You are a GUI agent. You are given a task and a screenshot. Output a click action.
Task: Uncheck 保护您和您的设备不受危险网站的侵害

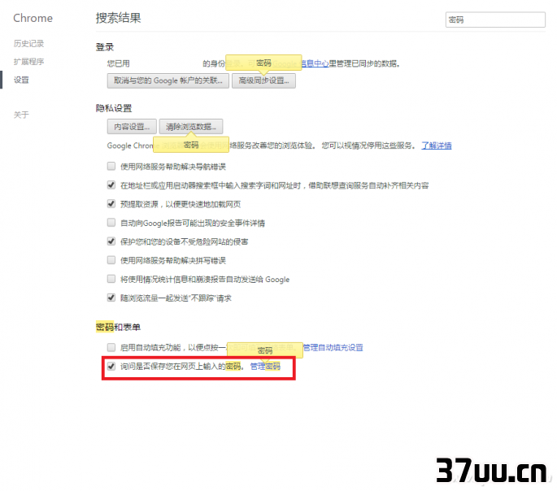pyautogui.click(x=111, y=241)
